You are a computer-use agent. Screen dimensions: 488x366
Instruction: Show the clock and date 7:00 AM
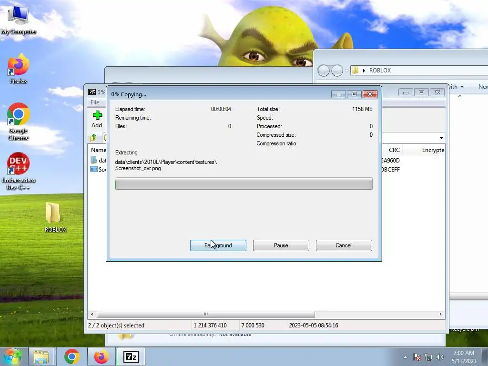(464, 357)
